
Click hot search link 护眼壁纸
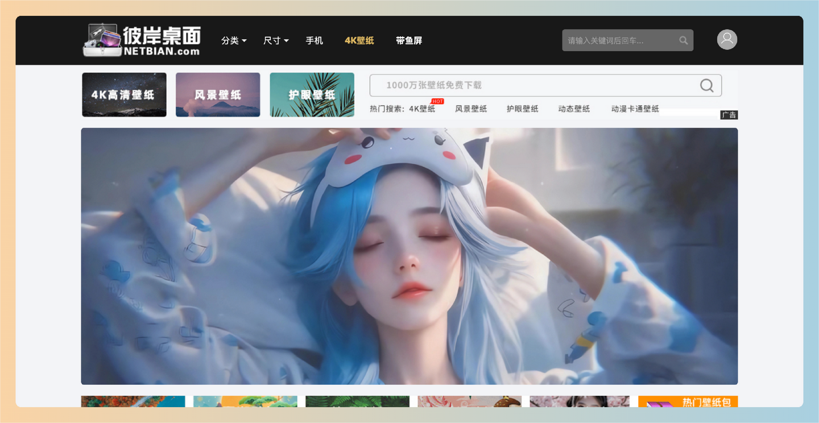tap(523, 109)
